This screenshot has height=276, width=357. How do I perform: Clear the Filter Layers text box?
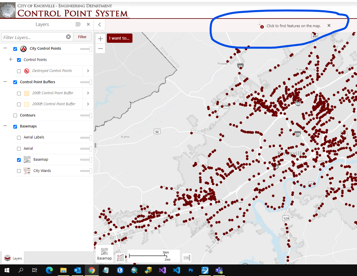(x=68, y=37)
